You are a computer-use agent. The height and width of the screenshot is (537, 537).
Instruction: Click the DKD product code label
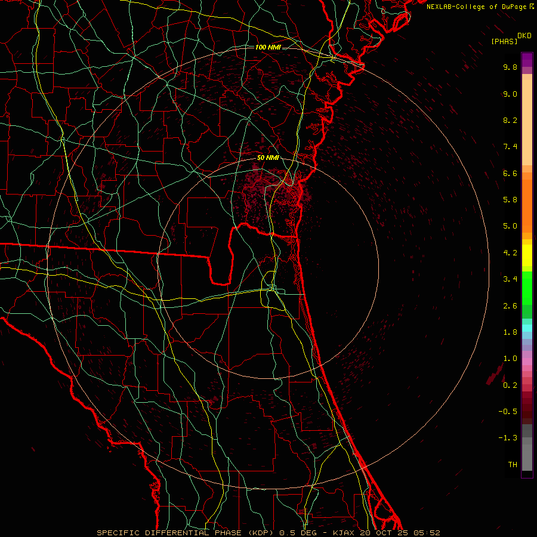coord(524,36)
